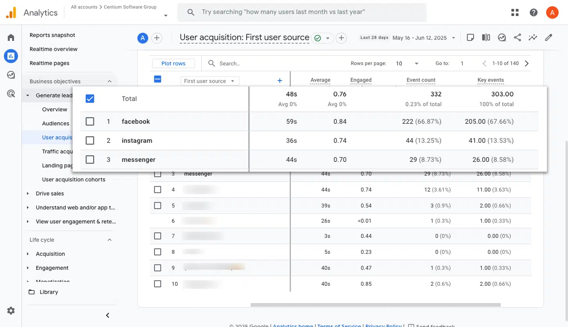Open the First user source dropdown

click(x=209, y=81)
